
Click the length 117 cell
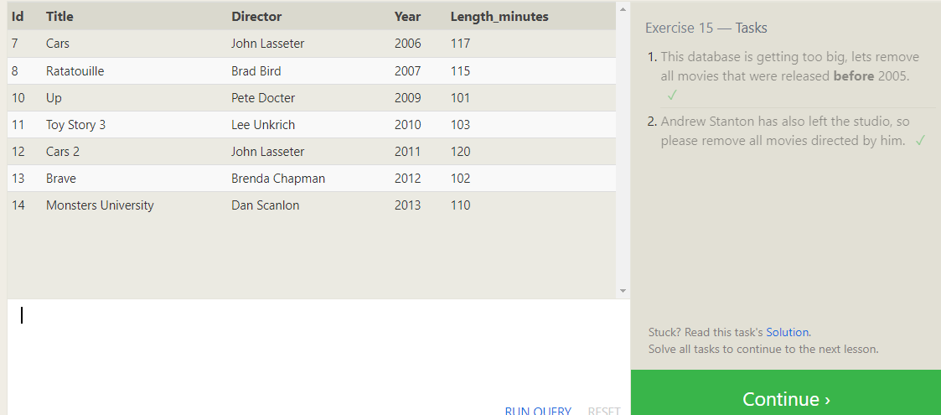coord(460,44)
